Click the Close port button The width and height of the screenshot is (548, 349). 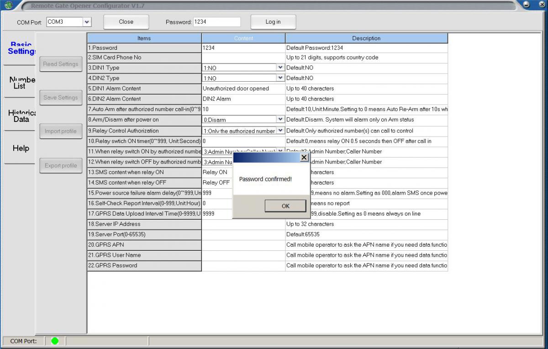[126, 22]
